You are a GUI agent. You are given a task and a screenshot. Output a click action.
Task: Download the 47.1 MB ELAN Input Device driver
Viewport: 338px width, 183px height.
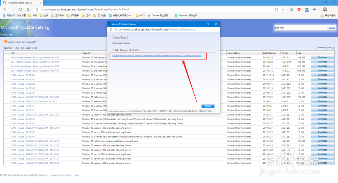point(322,66)
